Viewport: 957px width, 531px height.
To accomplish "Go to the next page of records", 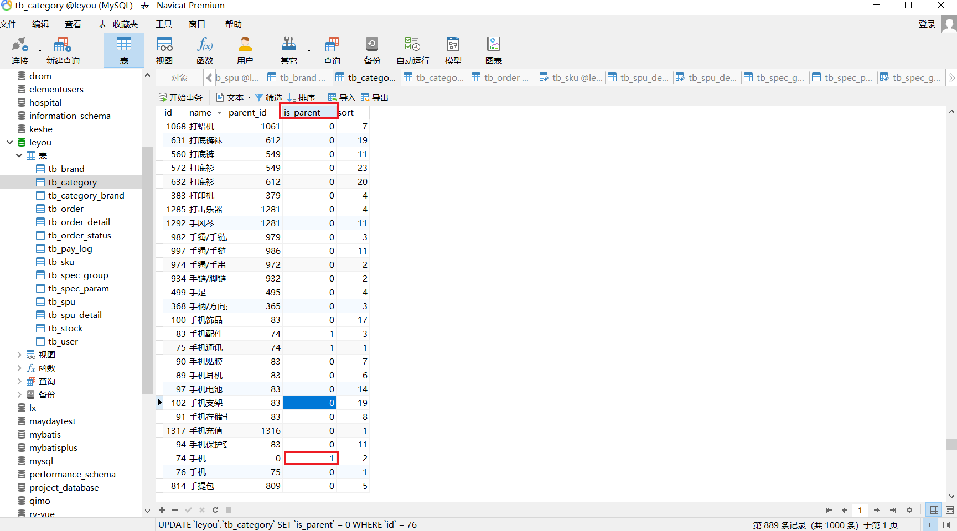I will (x=877, y=510).
